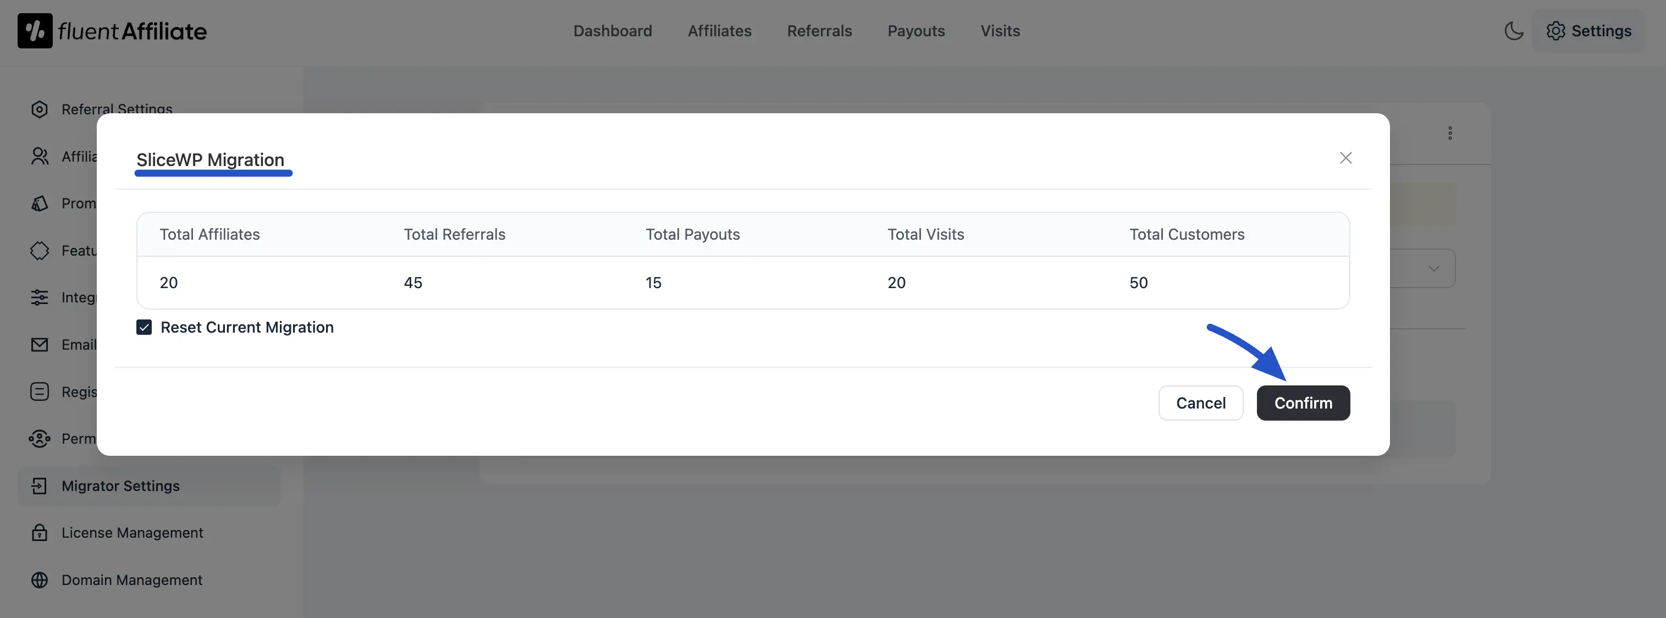The image size is (1666, 618).
Task: Click the Migrator Settings sidebar icon
Action: (x=40, y=485)
